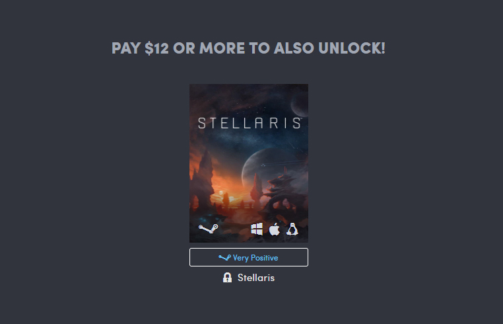Click the small moon in the cover's corner
The height and width of the screenshot is (324, 503).
click(300, 104)
